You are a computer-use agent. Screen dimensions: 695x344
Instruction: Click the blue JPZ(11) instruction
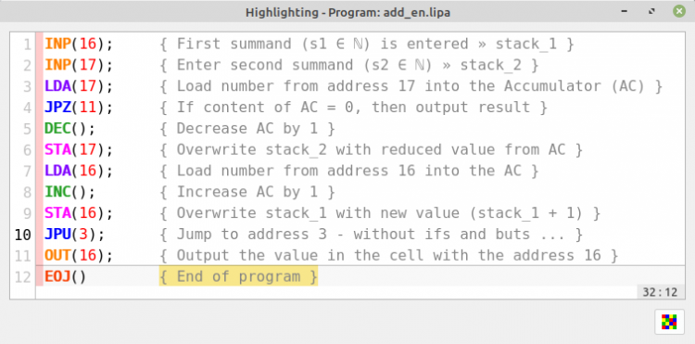pyautogui.click(x=79, y=108)
